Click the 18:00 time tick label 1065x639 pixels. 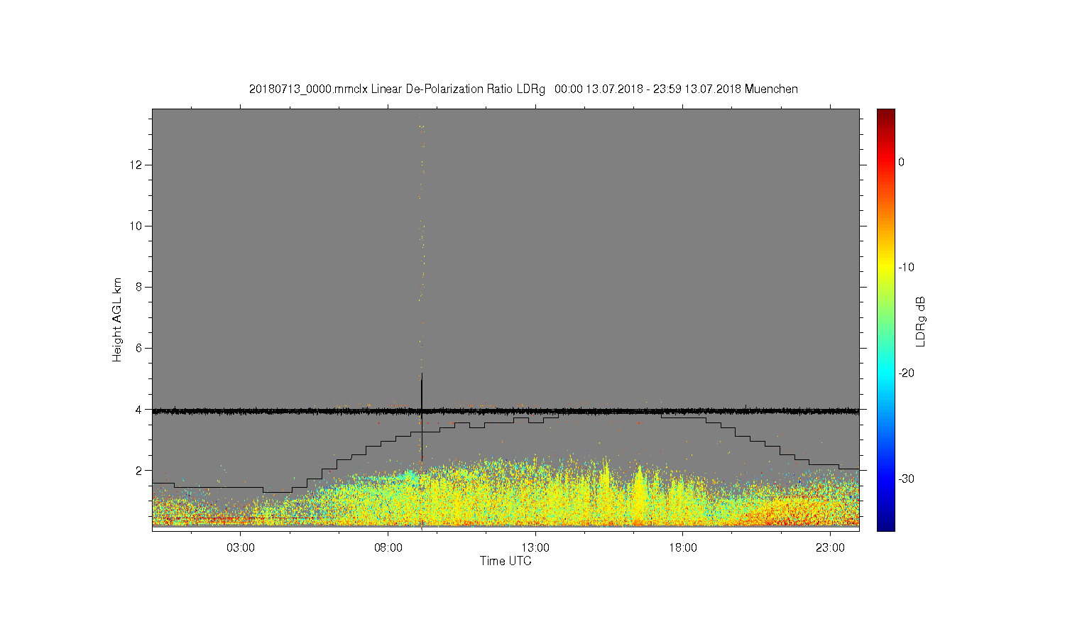(683, 547)
